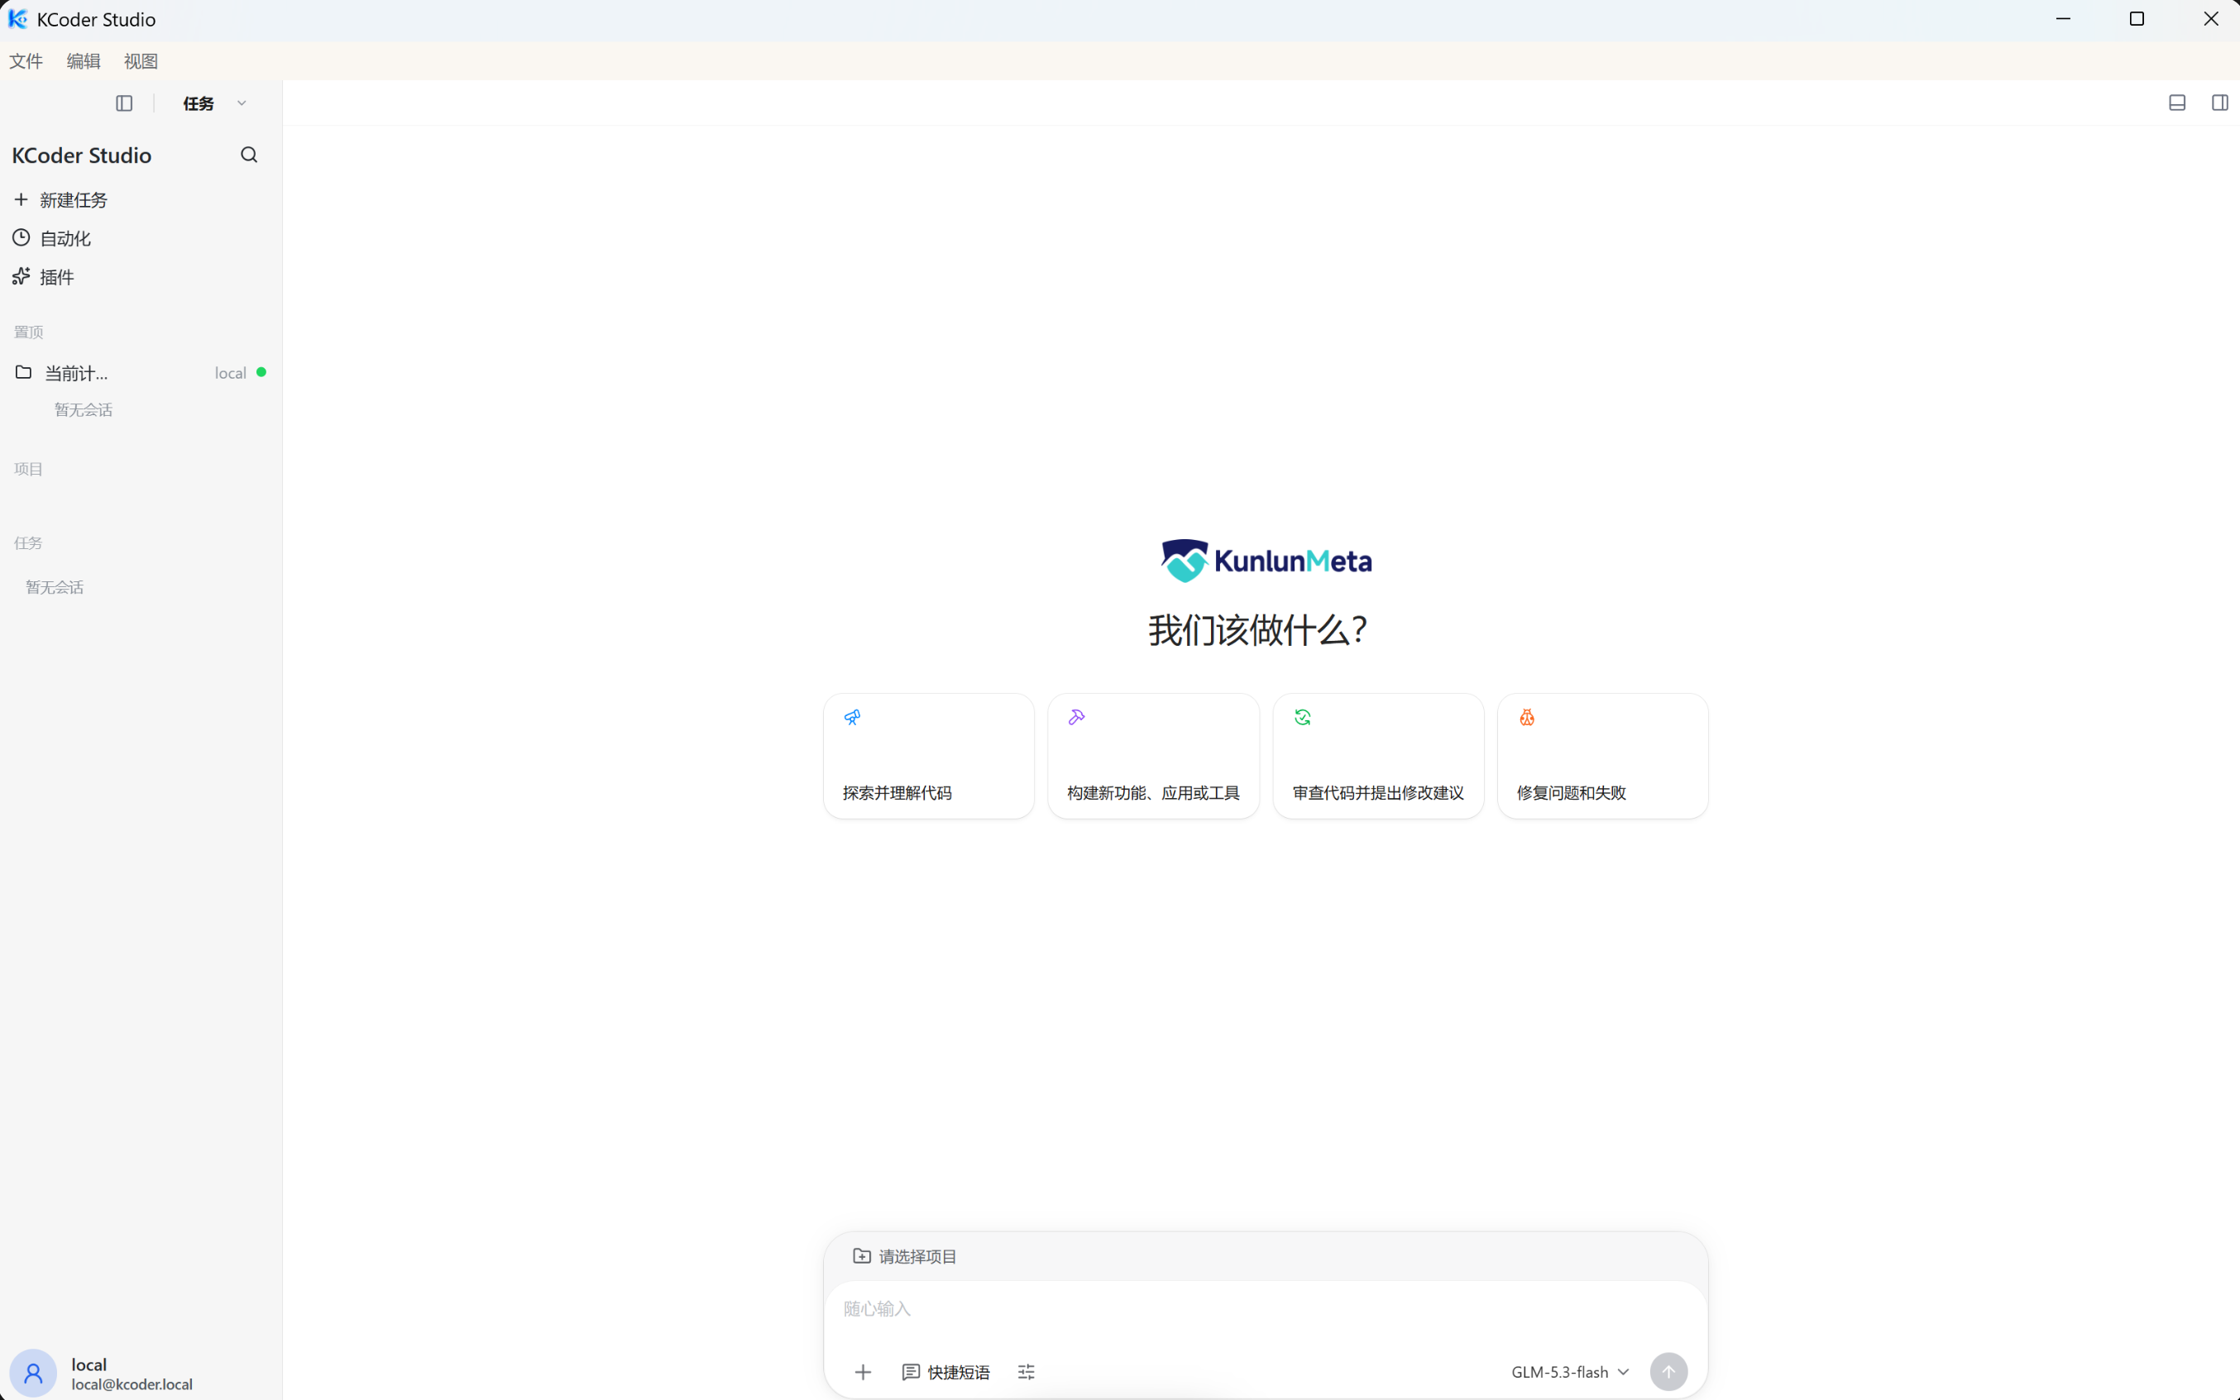Click the KCoder Studio sidebar title

tap(82, 155)
